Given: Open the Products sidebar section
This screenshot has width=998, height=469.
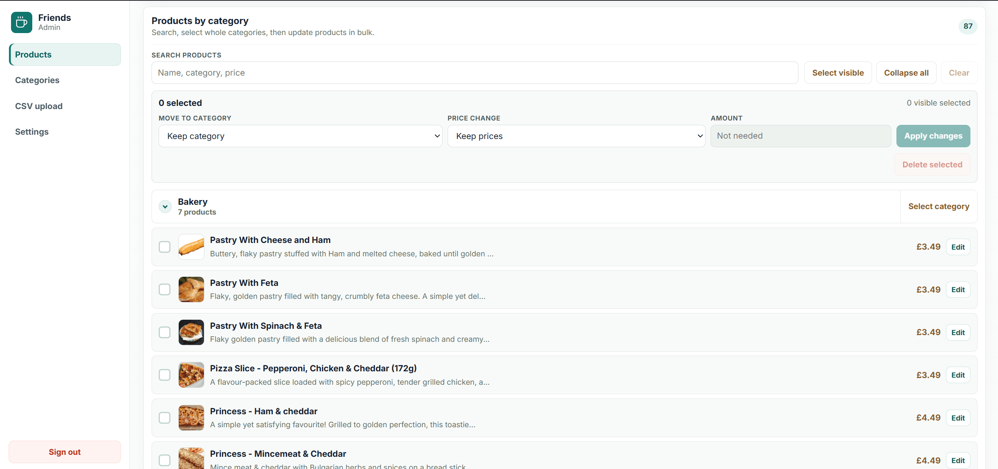Looking at the screenshot, I should click(65, 55).
